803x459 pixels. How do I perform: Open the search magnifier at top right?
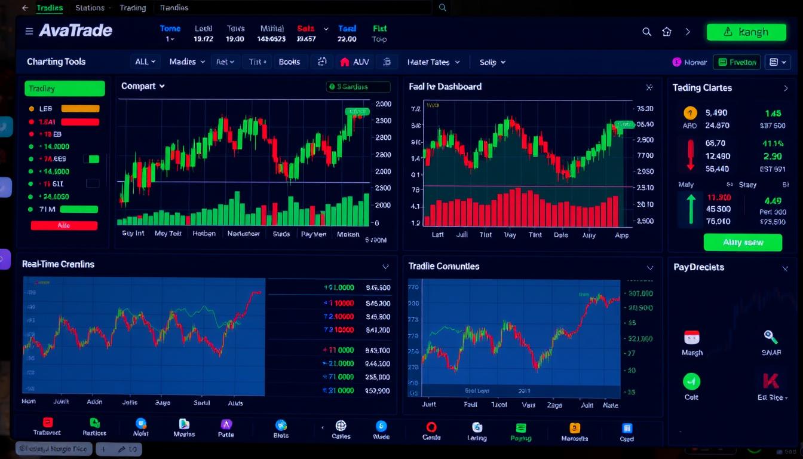coord(646,32)
